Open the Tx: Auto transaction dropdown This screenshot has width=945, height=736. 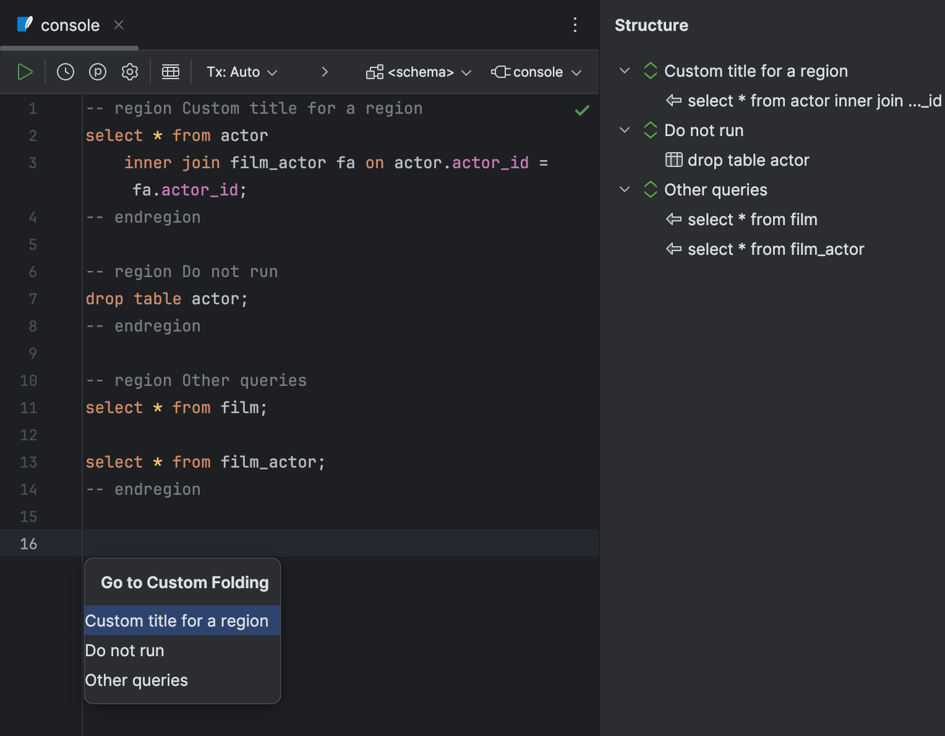pos(241,71)
